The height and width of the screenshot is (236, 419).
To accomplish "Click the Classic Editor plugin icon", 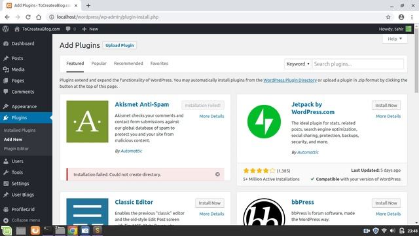I will pyautogui.click(x=87, y=211).
